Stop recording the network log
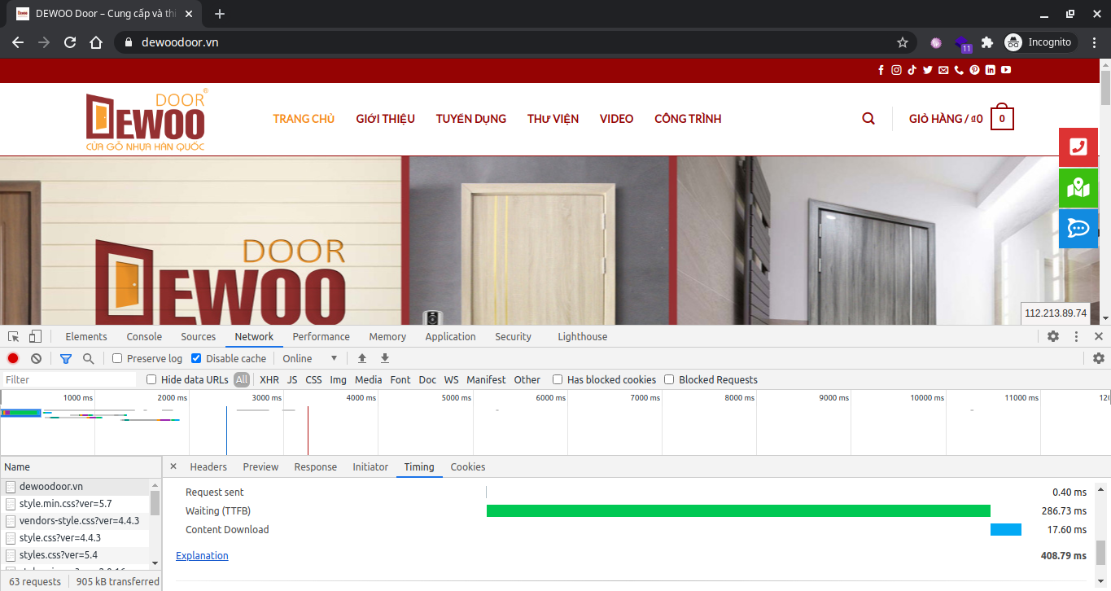This screenshot has height=591, width=1111. tap(13, 358)
